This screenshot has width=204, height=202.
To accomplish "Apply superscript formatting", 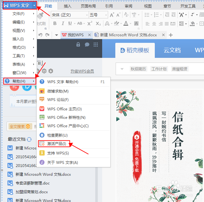I will (x=90, y=23).
